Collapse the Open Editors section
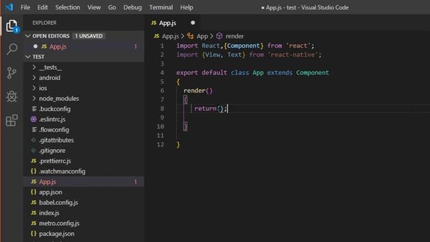Screen dimensions: 430x242 (x=28, y=36)
